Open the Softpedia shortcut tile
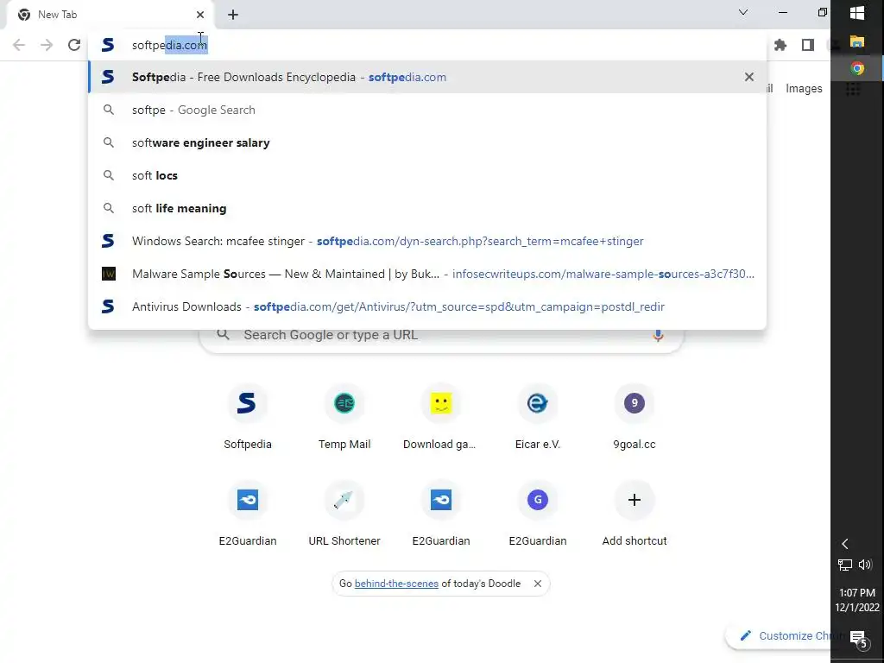The width and height of the screenshot is (884, 663). (x=248, y=417)
